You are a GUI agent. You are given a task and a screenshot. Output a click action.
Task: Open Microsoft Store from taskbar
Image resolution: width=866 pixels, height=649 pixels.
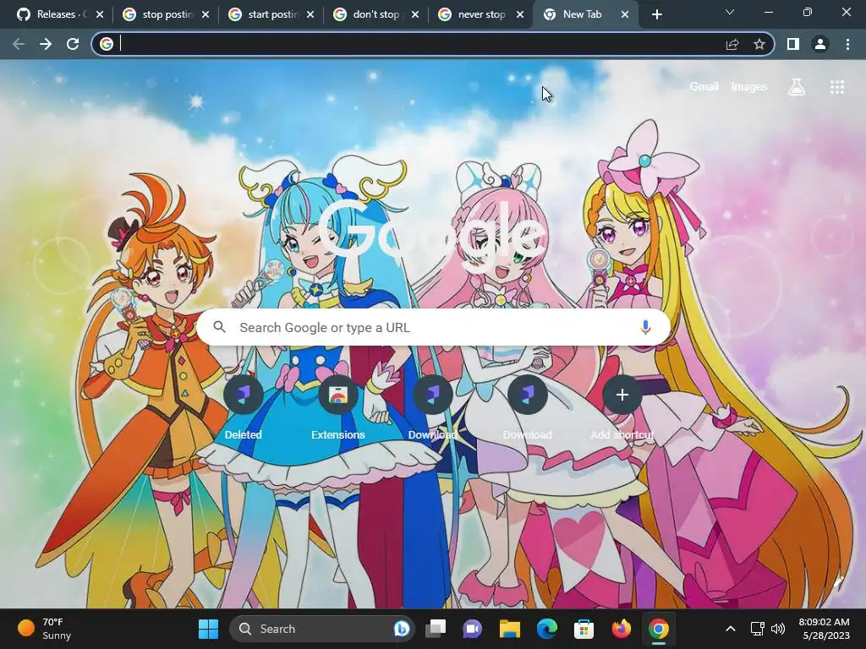584,629
